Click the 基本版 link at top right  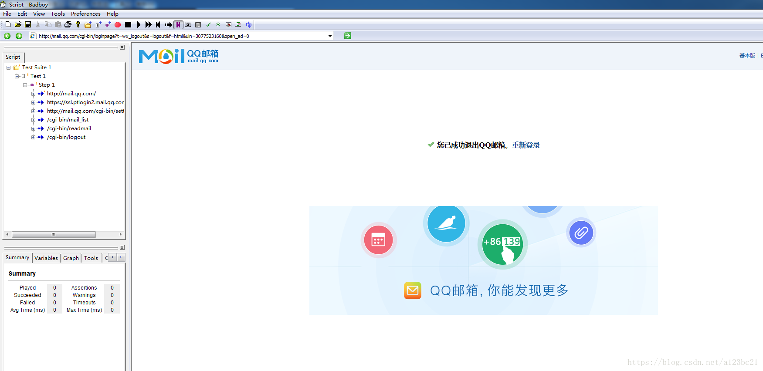pyautogui.click(x=747, y=56)
